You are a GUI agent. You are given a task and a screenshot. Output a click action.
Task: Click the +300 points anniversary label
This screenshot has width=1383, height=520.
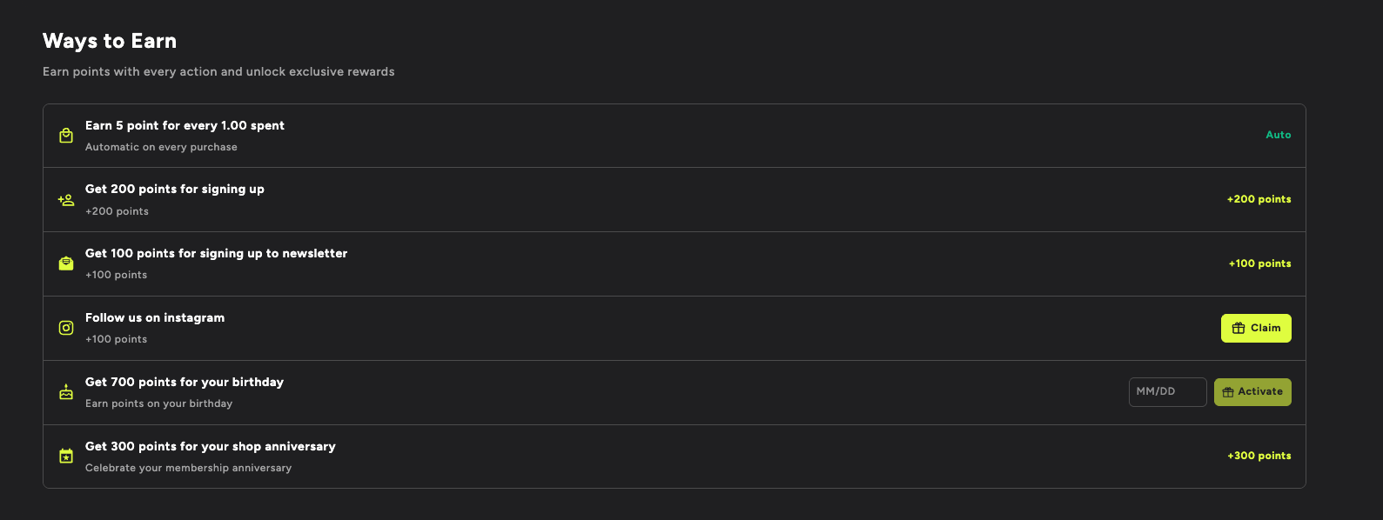point(1259,456)
